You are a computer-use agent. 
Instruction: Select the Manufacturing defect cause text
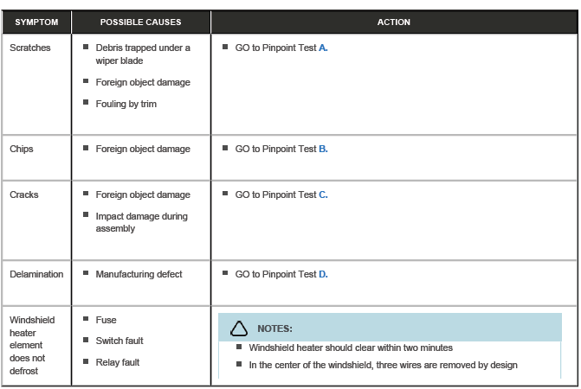(139, 275)
